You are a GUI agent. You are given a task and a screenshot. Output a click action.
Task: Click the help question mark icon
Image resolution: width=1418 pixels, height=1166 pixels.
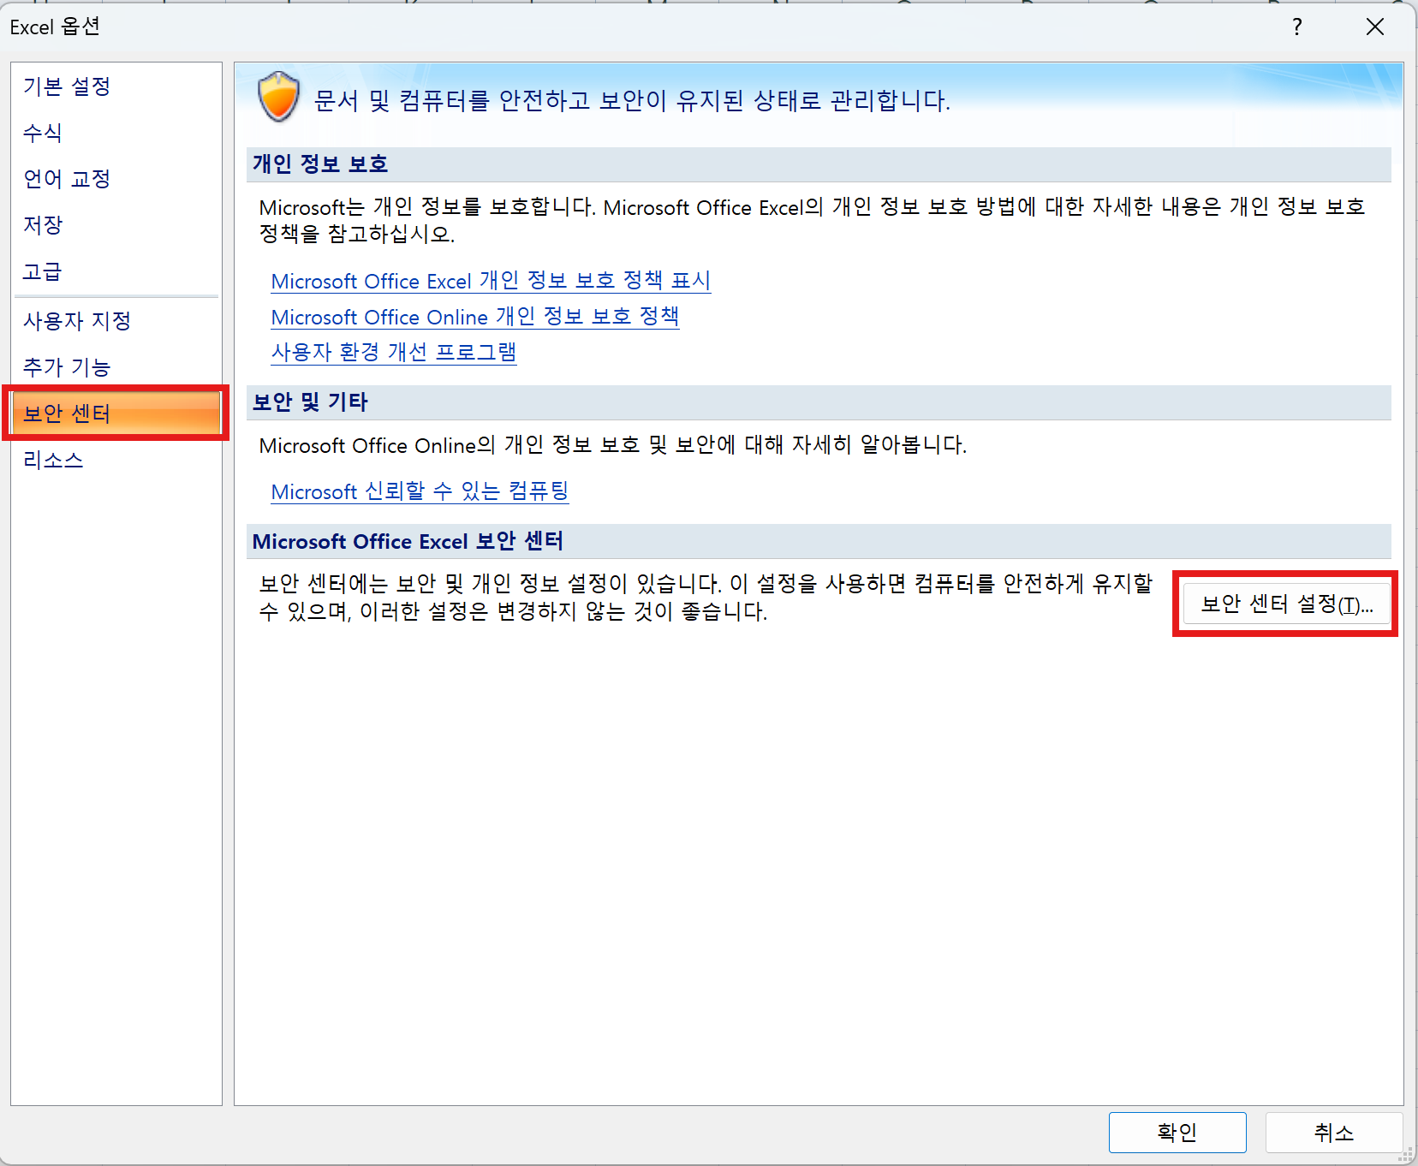point(1297,27)
